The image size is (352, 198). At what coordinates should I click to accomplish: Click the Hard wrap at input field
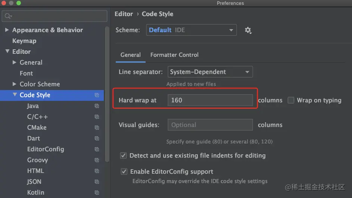tap(210, 100)
